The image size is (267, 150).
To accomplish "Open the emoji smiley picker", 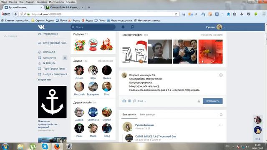I will (221, 75).
